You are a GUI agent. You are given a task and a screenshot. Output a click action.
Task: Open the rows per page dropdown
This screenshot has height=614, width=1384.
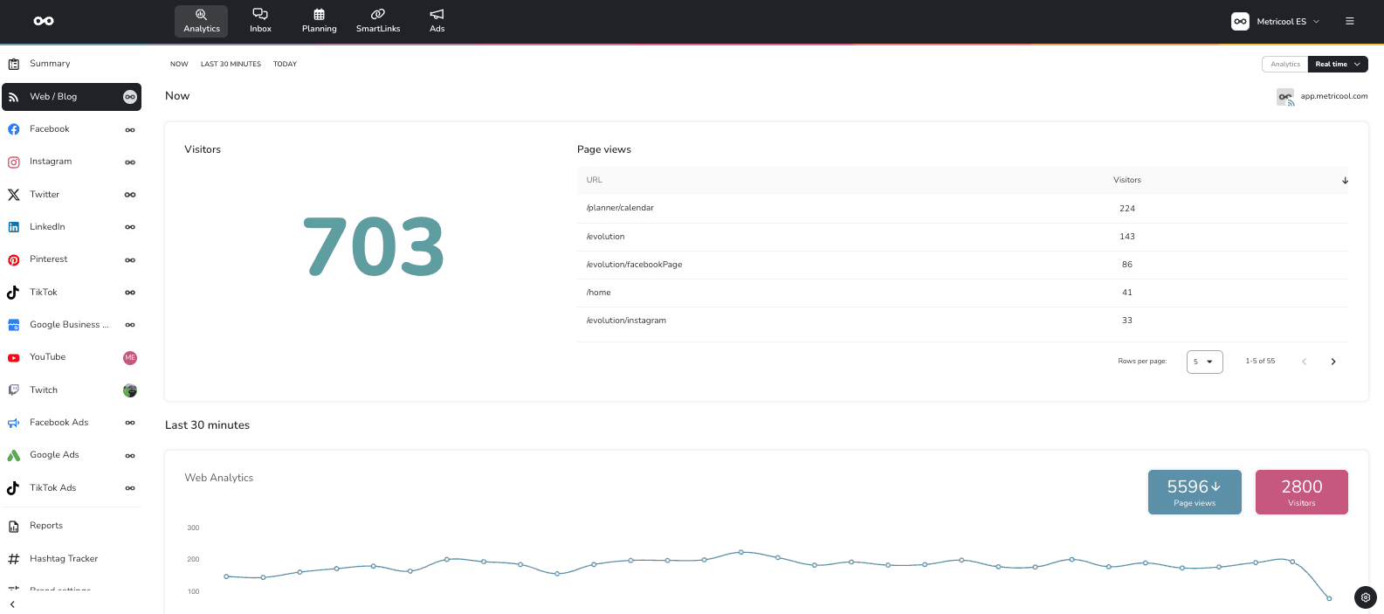pyautogui.click(x=1204, y=362)
